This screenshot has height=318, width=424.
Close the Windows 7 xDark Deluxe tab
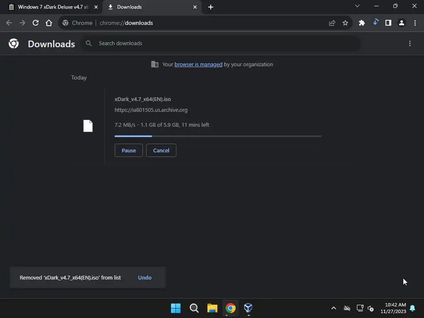coord(96,7)
